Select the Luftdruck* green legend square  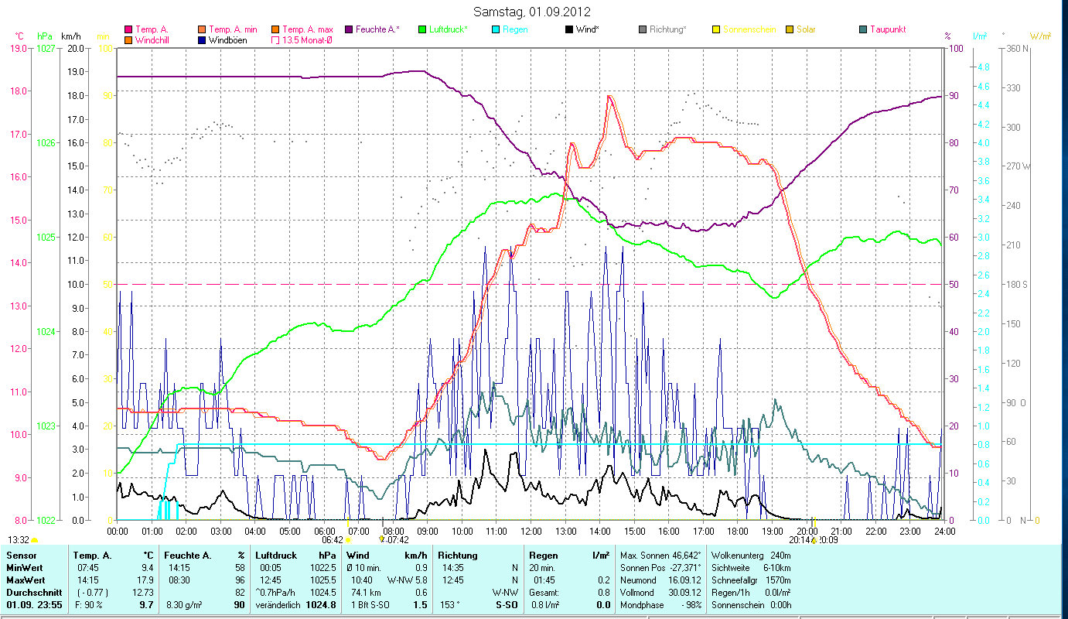[421, 29]
